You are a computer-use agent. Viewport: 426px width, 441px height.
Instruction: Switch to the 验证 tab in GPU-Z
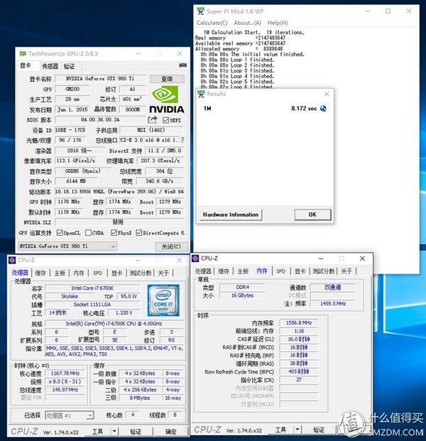[x=69, y=66]
